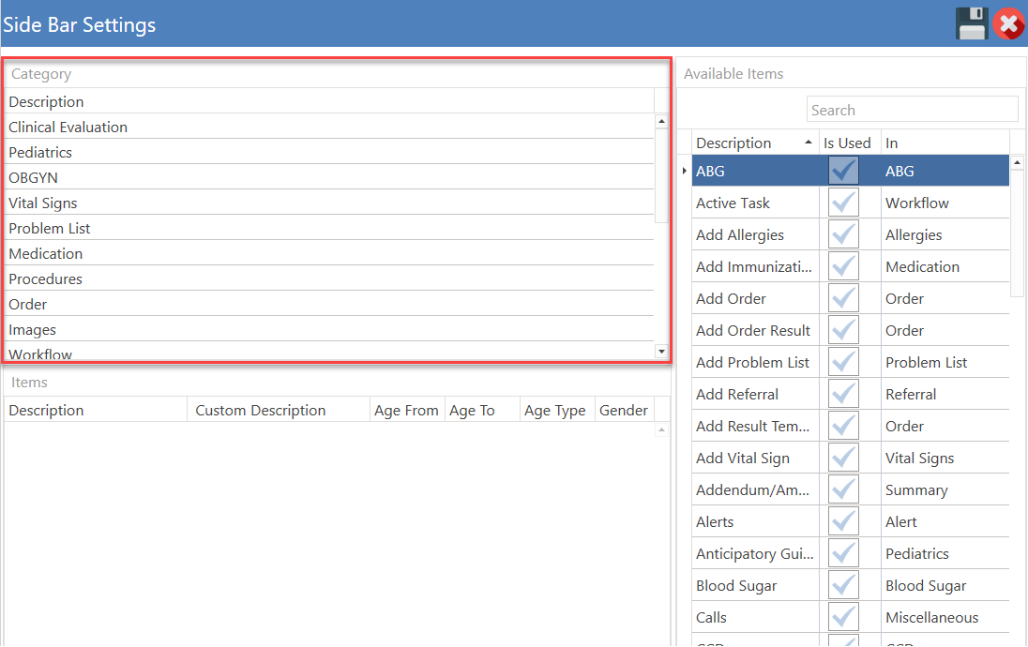Sort Available Items by Description column header

click(755, 143)
